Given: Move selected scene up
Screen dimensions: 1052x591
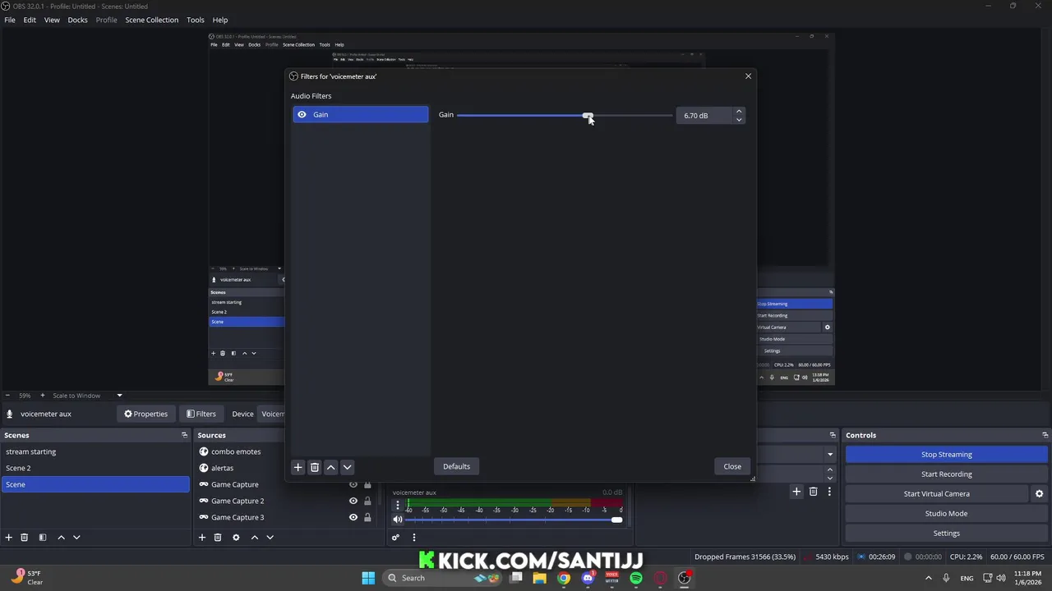Looking at the screenshot, I should (61, 538).
